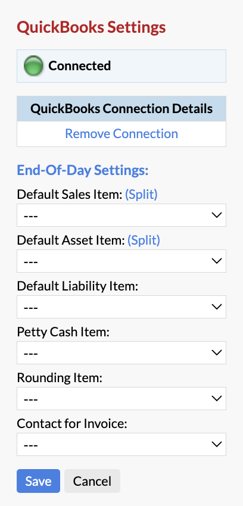This screenshot has width=243, height=506.
Task: Click the Contact for Invoice label
Action: (x=72, y=424)
